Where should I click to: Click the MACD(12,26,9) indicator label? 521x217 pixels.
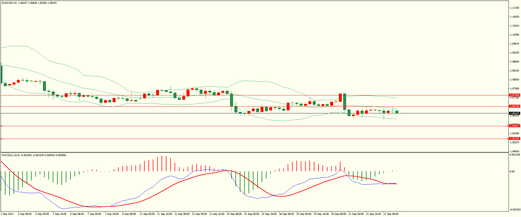click(11, 155)
